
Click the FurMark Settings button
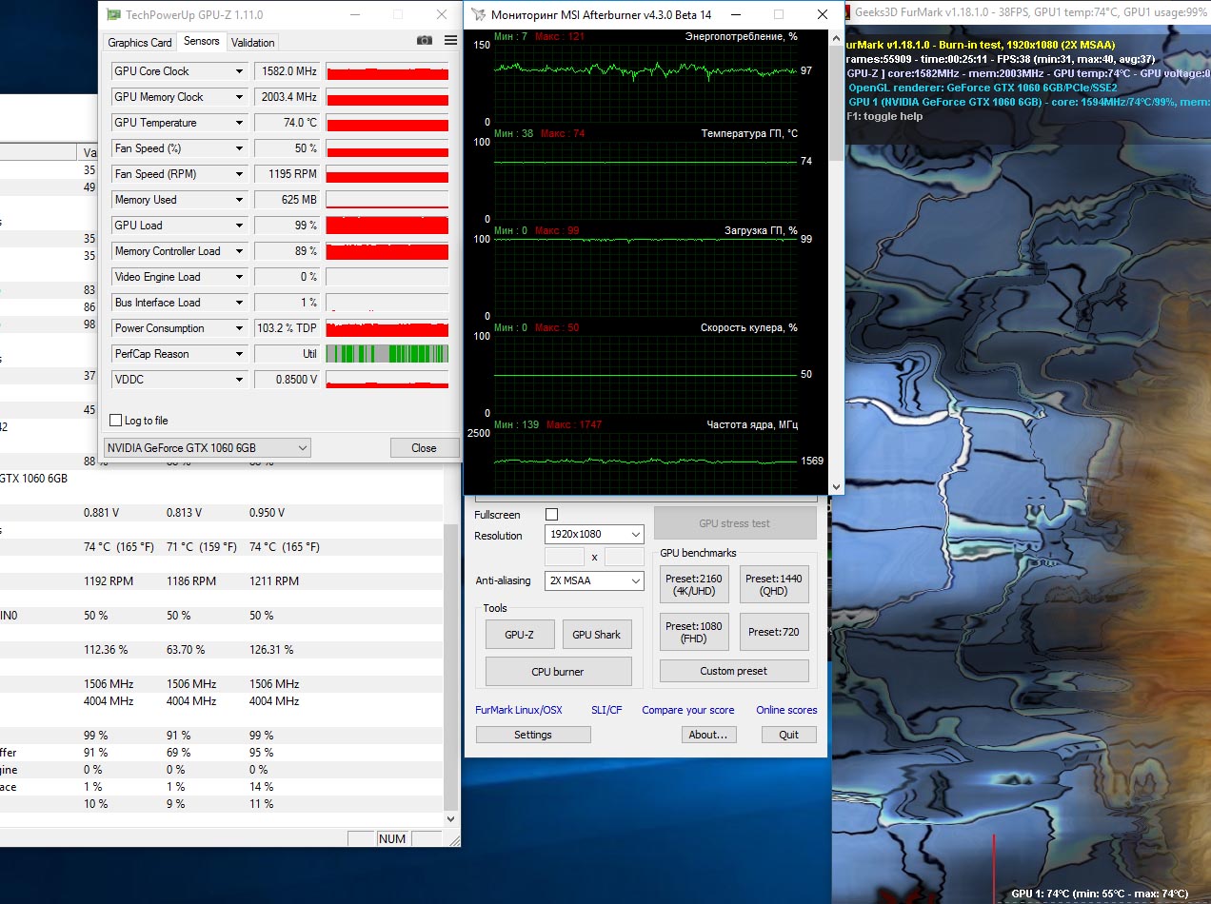533,735
